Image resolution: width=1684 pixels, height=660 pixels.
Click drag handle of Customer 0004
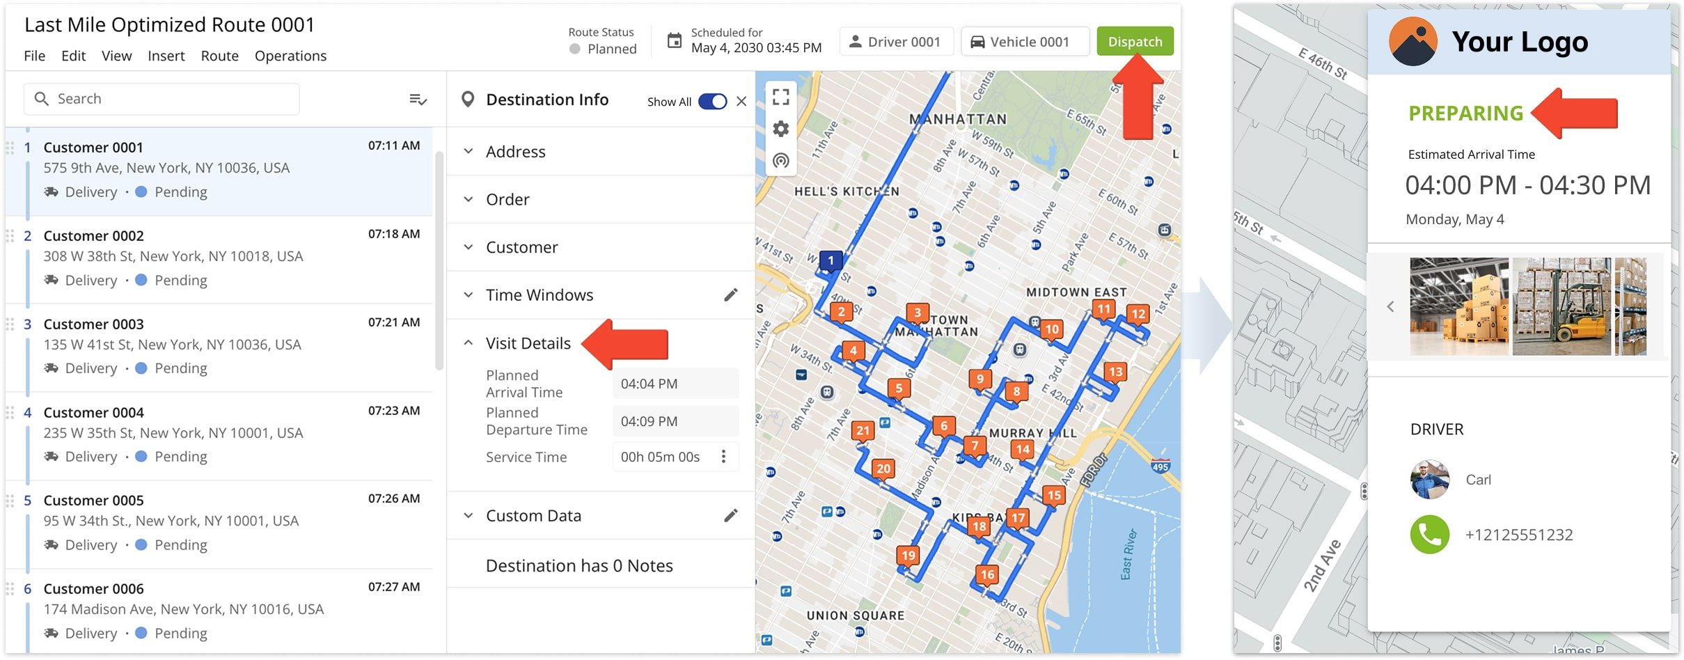10,413
